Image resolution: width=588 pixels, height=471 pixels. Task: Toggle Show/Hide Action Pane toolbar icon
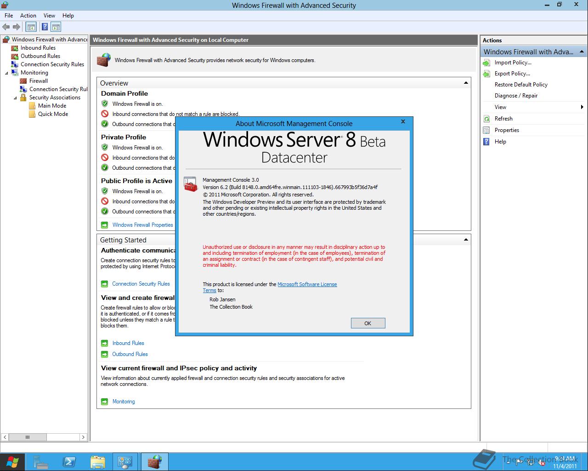coord(56,27)
